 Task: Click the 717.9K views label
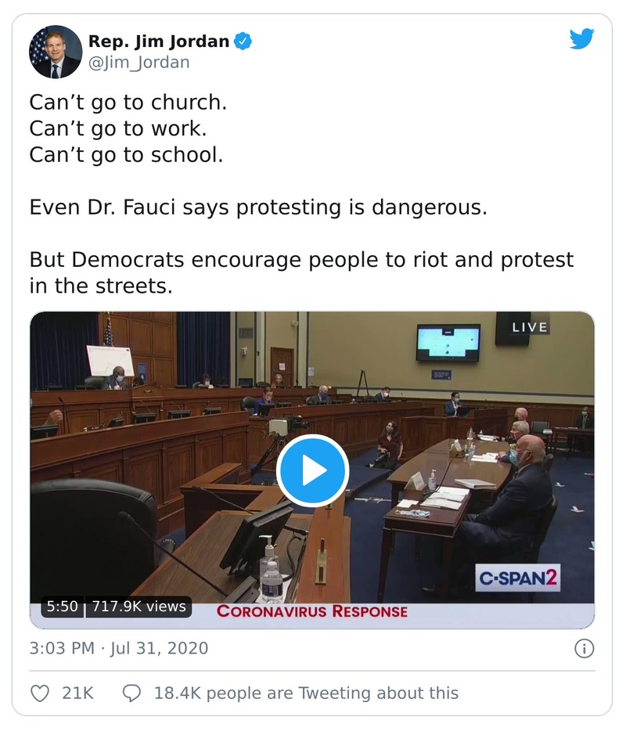(x=139, y=606)
